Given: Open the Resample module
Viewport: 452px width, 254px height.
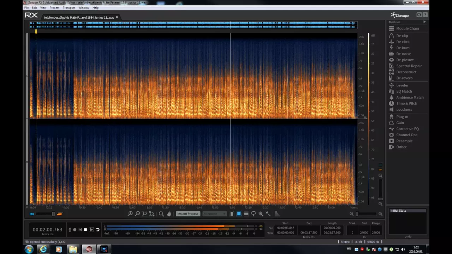Looking at the screenshot, I should pyautogui.click(x=400, y=141).
